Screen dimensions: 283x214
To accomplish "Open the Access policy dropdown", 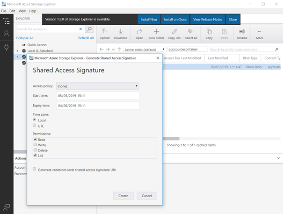I will point(97,86).
